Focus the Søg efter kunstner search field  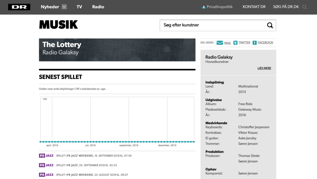(218, 25)
